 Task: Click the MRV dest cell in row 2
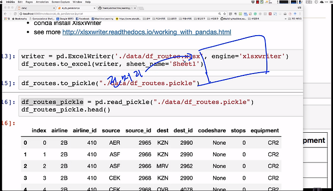coord(162,166)
